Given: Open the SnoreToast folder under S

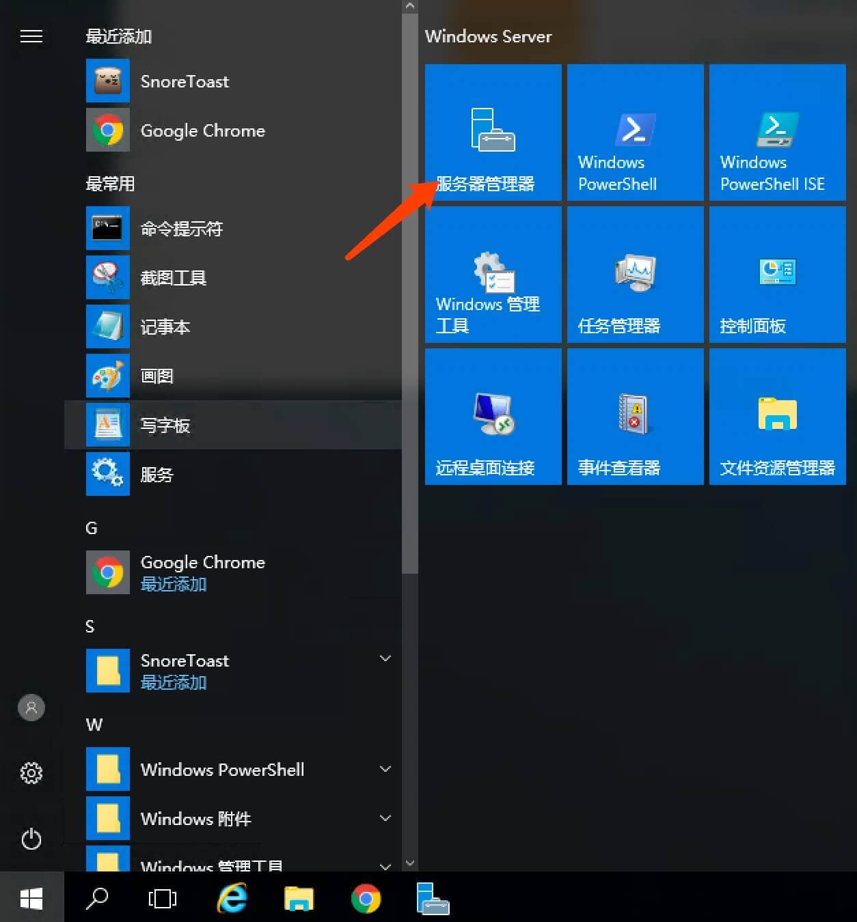Looking at the screenshot, I should (x=232, y=671).
